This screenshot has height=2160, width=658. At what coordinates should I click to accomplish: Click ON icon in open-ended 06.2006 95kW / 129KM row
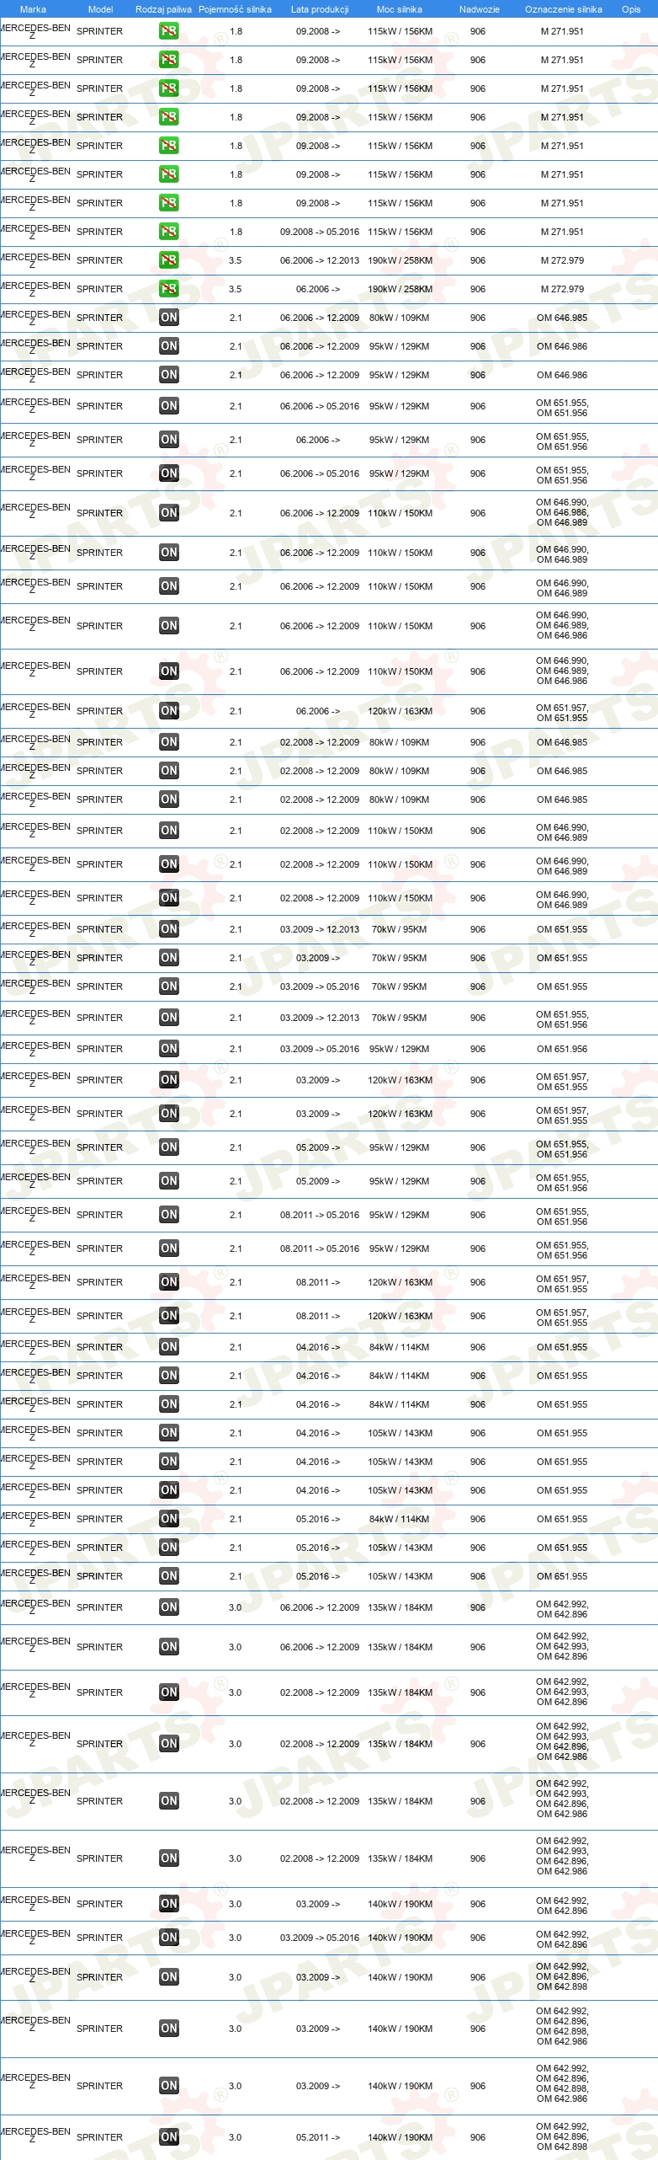pyautogui.click(x=168, y=440)
